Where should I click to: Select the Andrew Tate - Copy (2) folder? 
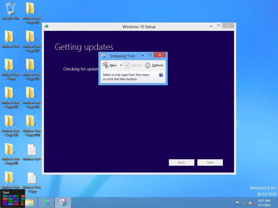11,97
